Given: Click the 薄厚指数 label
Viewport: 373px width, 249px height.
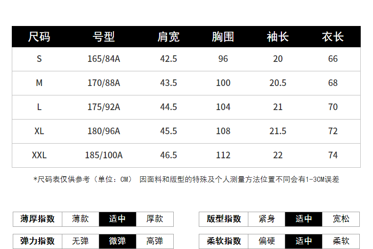Looking at the screenshot, I should (38, 219).
